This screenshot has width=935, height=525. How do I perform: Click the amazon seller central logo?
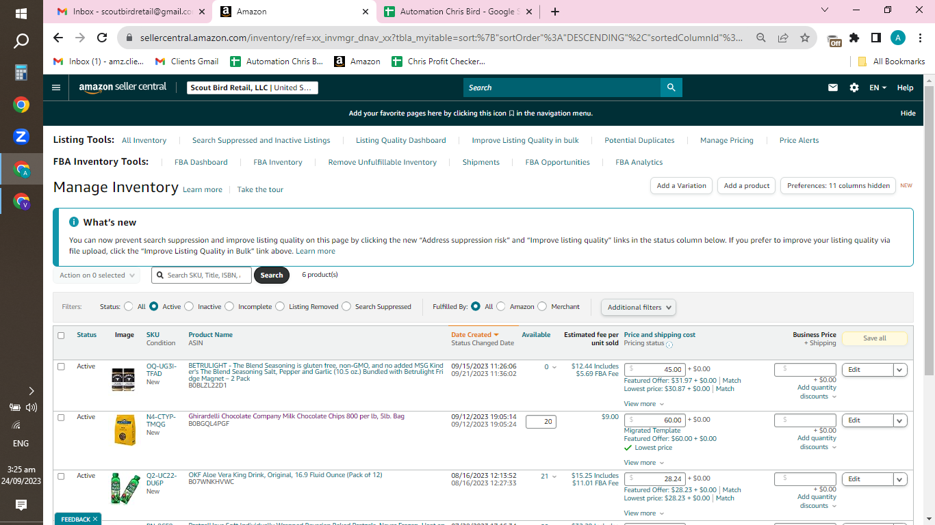123,87
